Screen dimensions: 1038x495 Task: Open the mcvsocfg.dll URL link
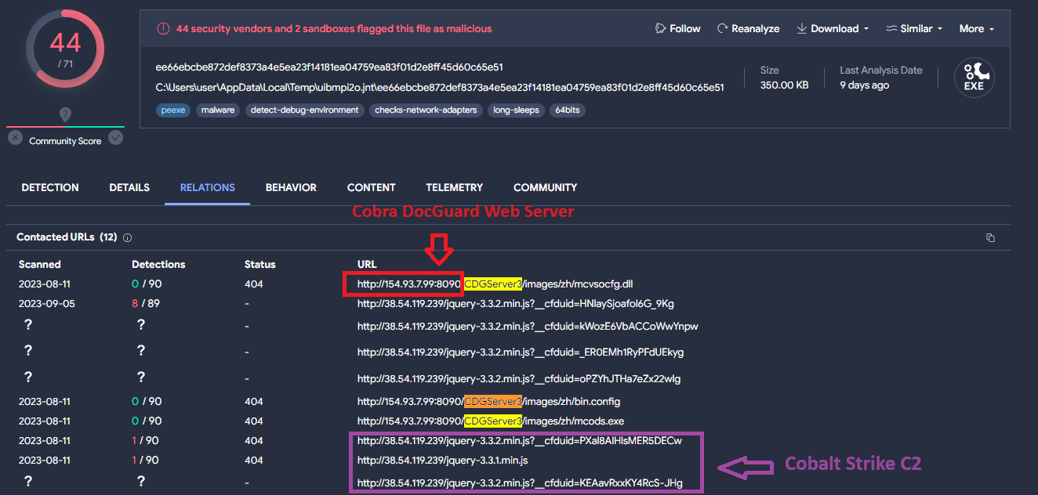(494, 284)
